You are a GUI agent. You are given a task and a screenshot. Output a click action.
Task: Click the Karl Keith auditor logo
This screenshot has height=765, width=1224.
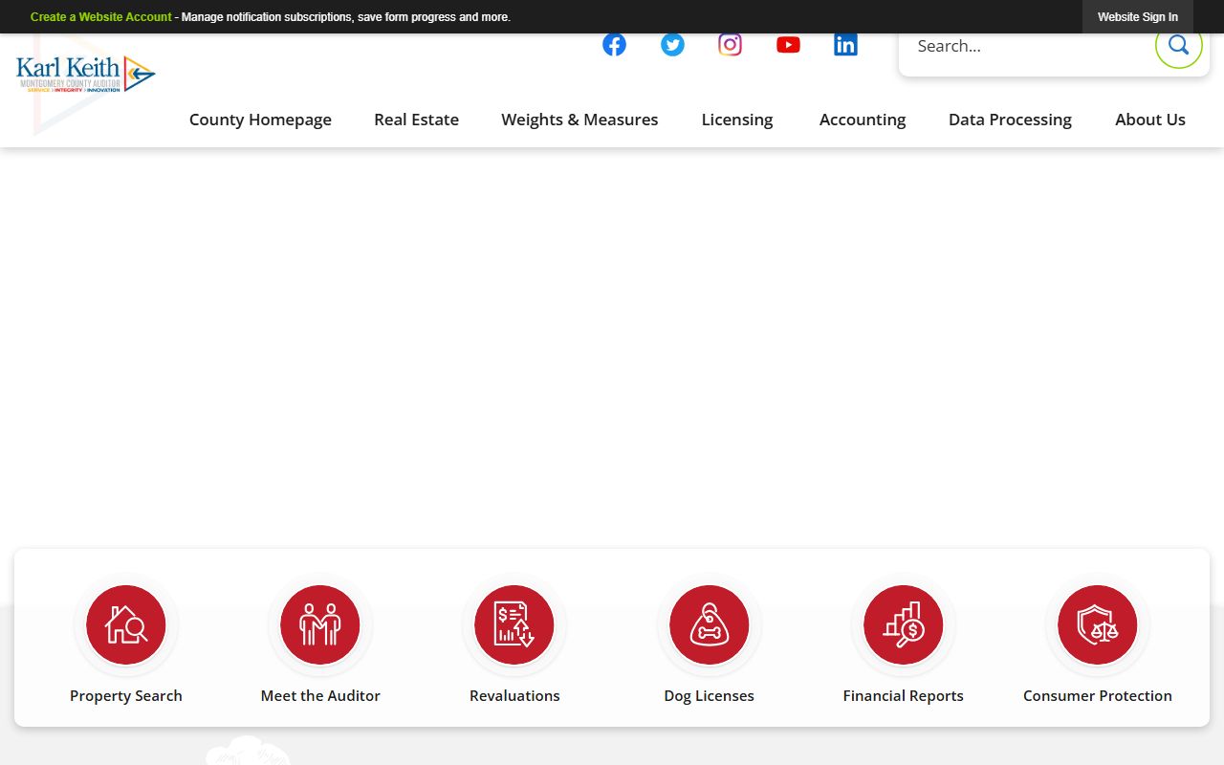coord(85,74)
